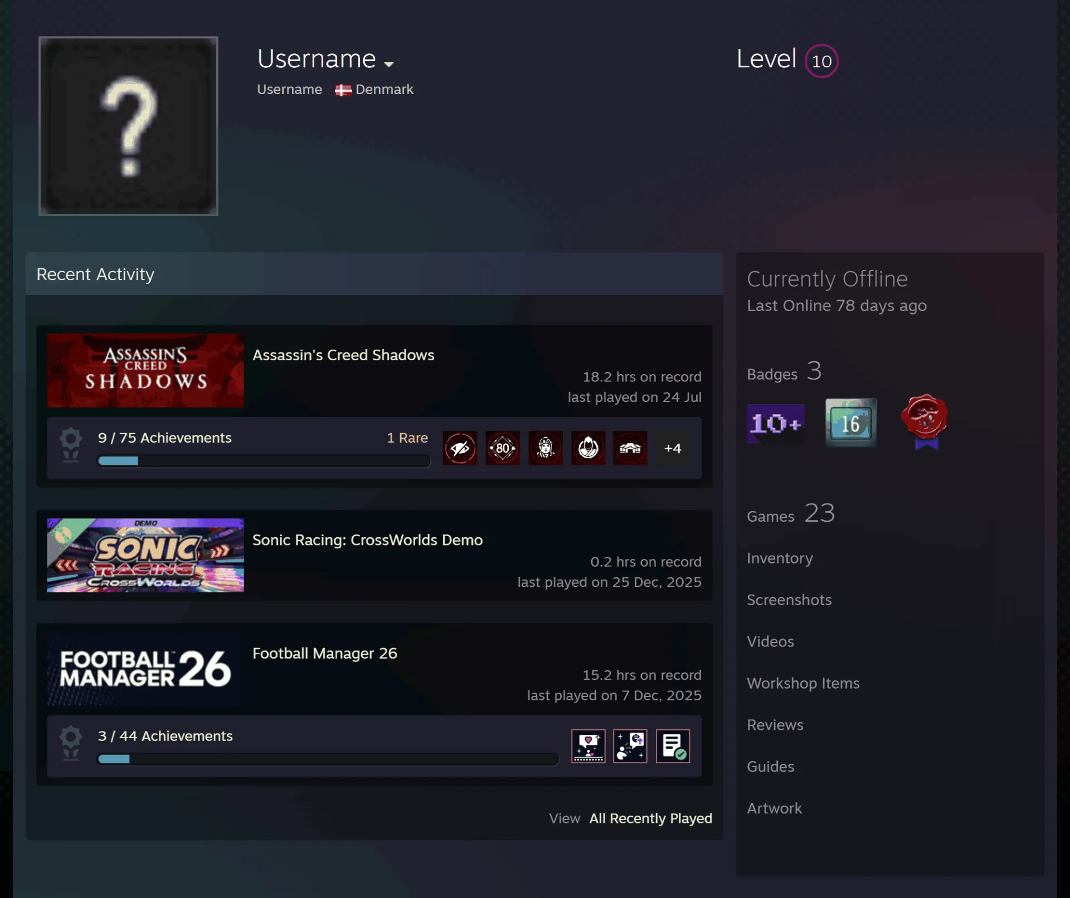Open the Screenshots section
The width and height of the screenshot is (1070, 898).
(x=789, y=600)
